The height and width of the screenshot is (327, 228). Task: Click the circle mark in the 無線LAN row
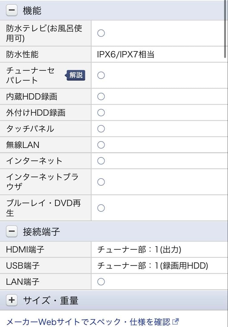click(x=101, y=145)
